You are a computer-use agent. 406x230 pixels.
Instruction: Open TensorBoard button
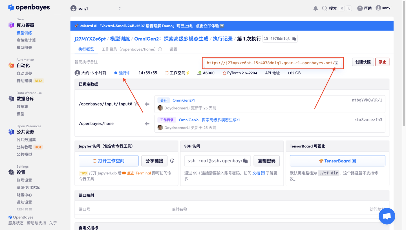(x=337, y=161)
